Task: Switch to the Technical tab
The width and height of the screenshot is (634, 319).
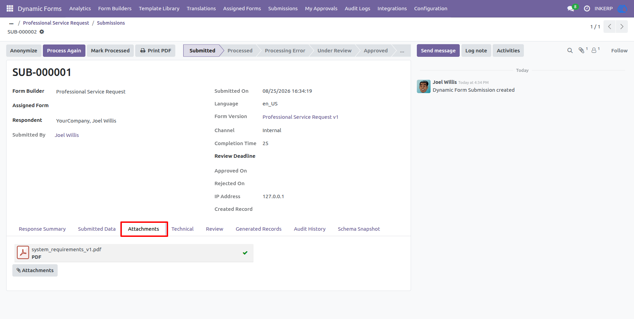Action: pyautogui.click(x=183, y=229)
